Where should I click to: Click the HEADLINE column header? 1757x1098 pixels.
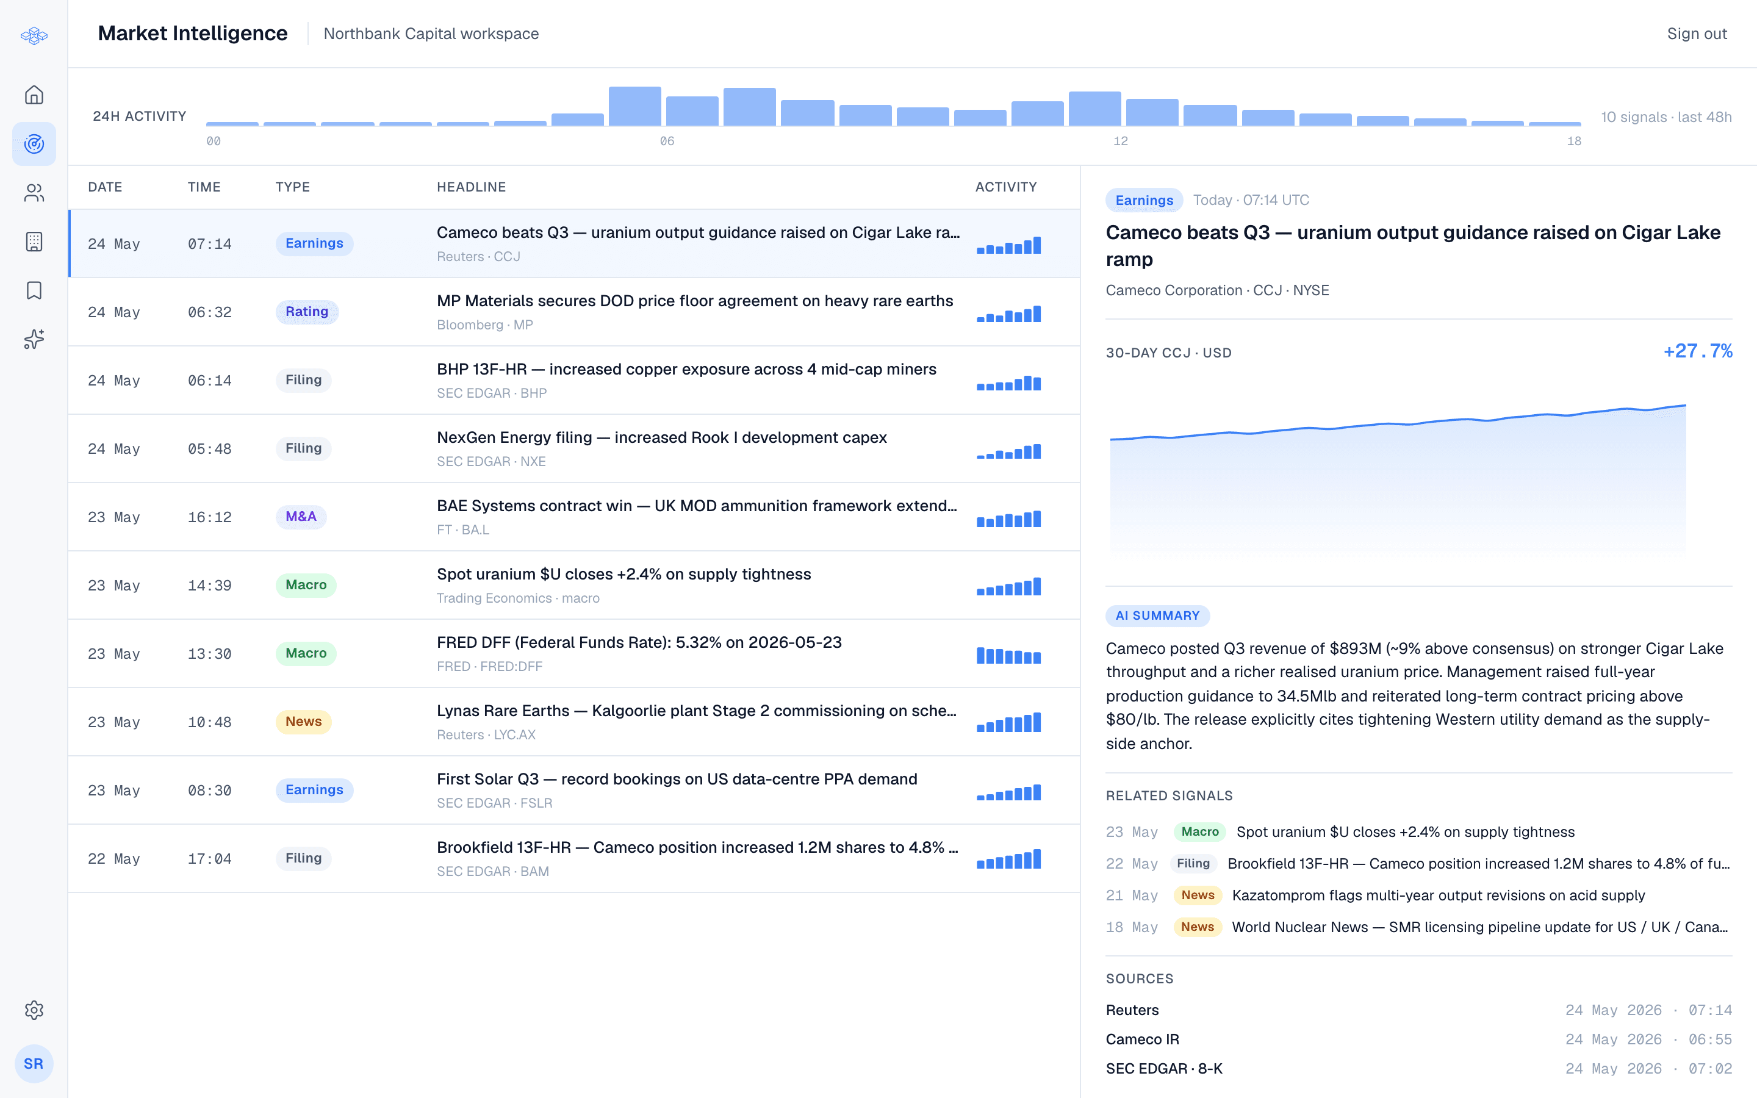click(x=471, y=187)
